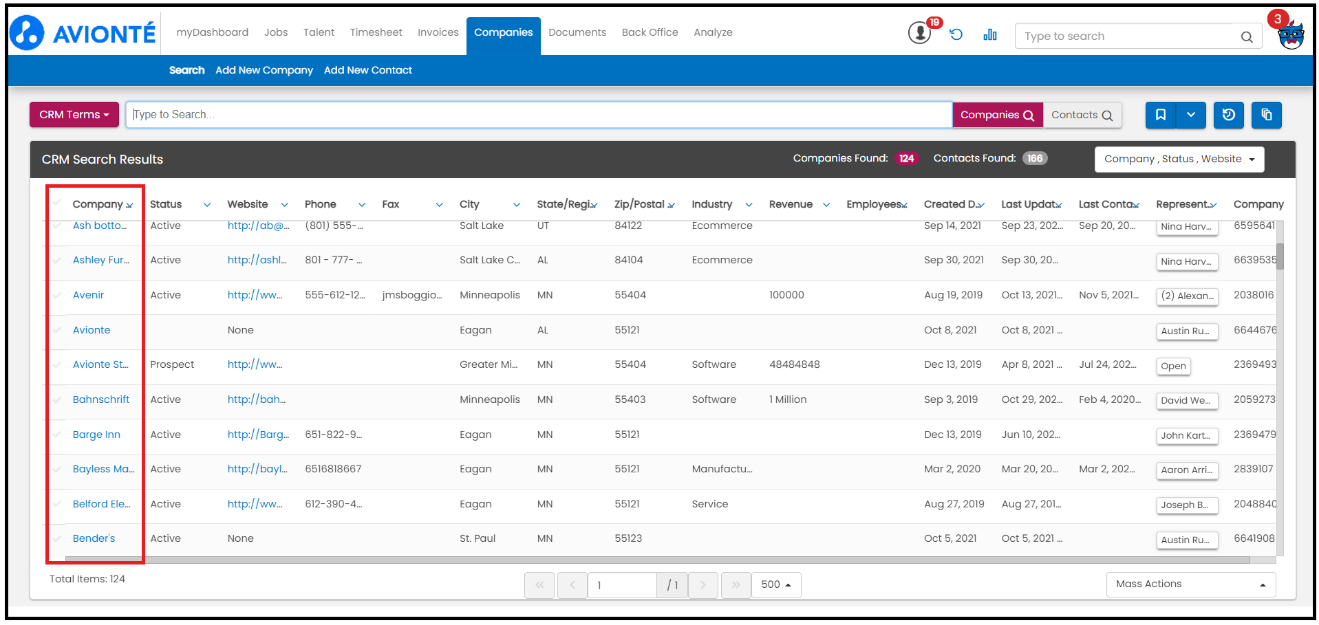Click the vertical scrollbar thumb of results
Screen dimensions: 1319x625
pyautogui.click(x=1280, y=256)
